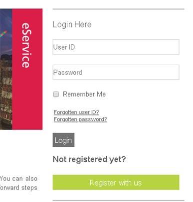Click the Remember Me label text
The image size is (193, 202).
pos(84,94)
